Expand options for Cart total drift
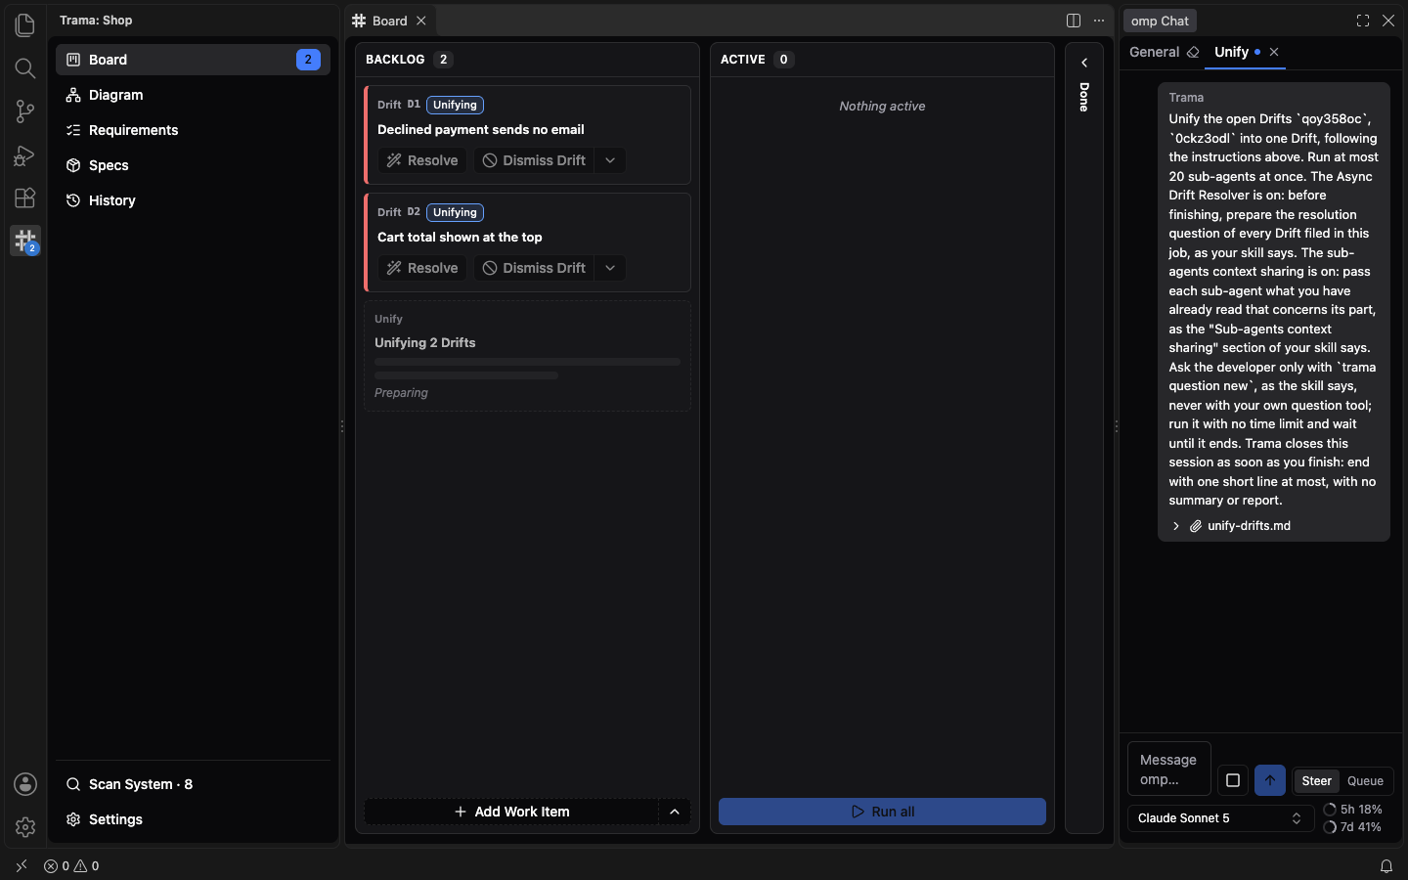Screen dimensions: 1408x880 click(x=610, y=268)
